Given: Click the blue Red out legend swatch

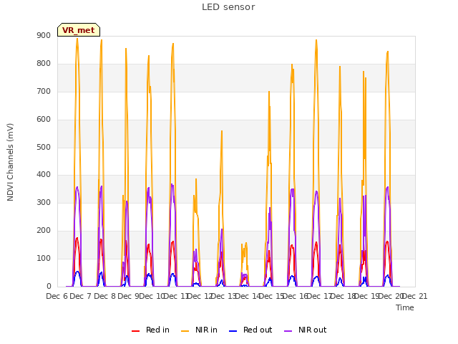Looking at the screenshot, I should [x=233, y=331].
